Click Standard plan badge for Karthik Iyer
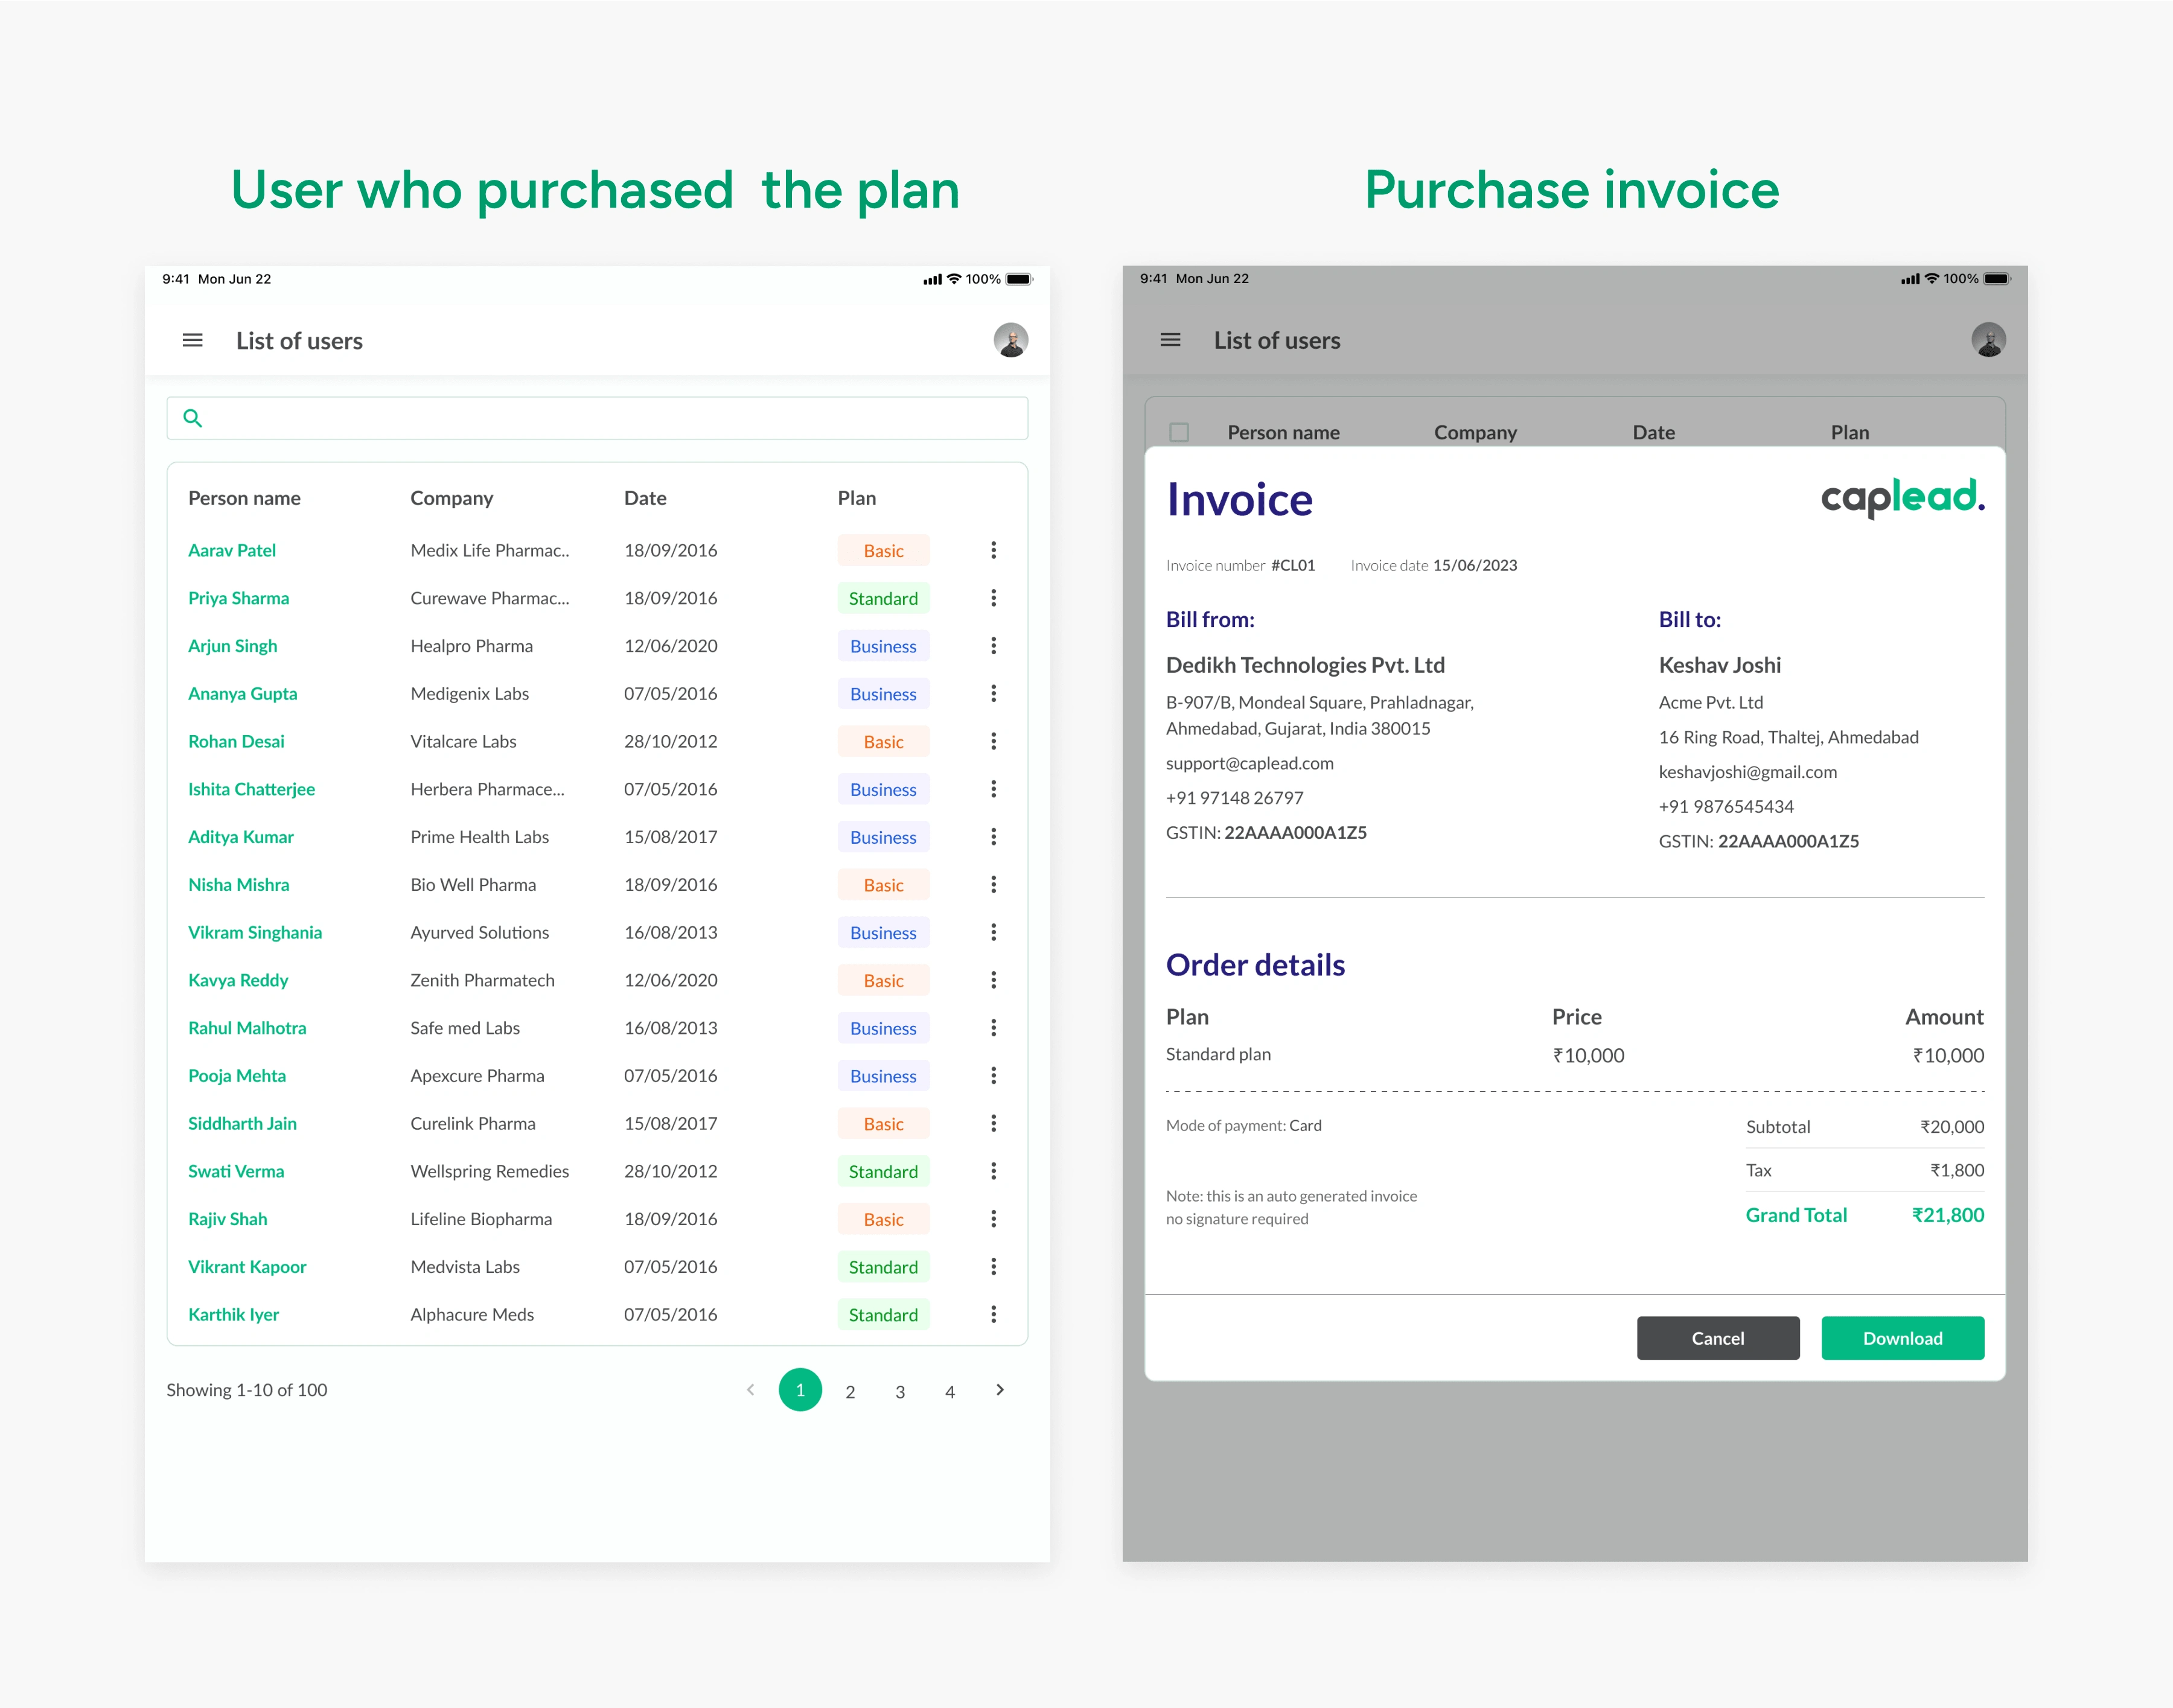Viewport: 2173px width, 1708px height. point(883,1314)
